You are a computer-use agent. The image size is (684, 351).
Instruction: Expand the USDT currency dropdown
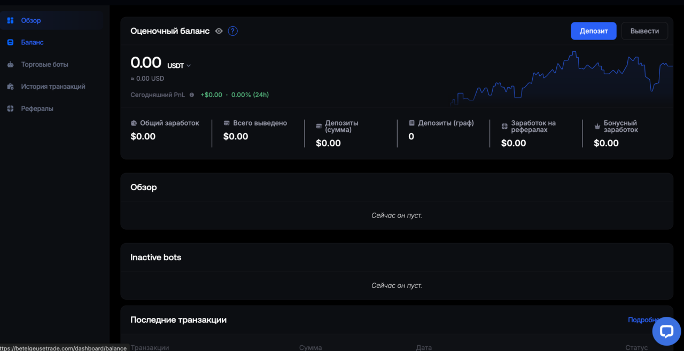(179, 66)
